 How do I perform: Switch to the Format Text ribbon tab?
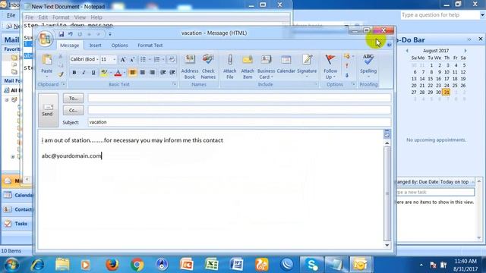(x=150, y=45)
